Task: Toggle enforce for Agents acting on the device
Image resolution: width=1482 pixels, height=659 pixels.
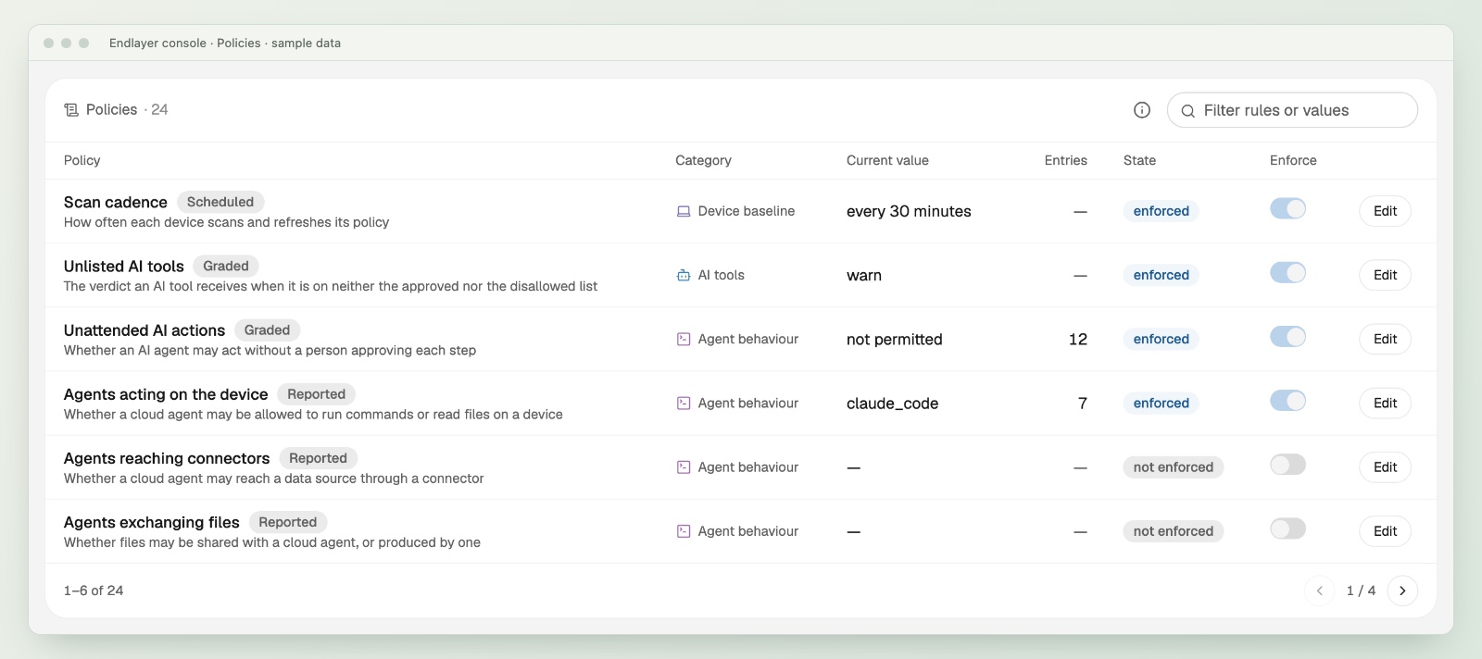Action: [1287, 401]
